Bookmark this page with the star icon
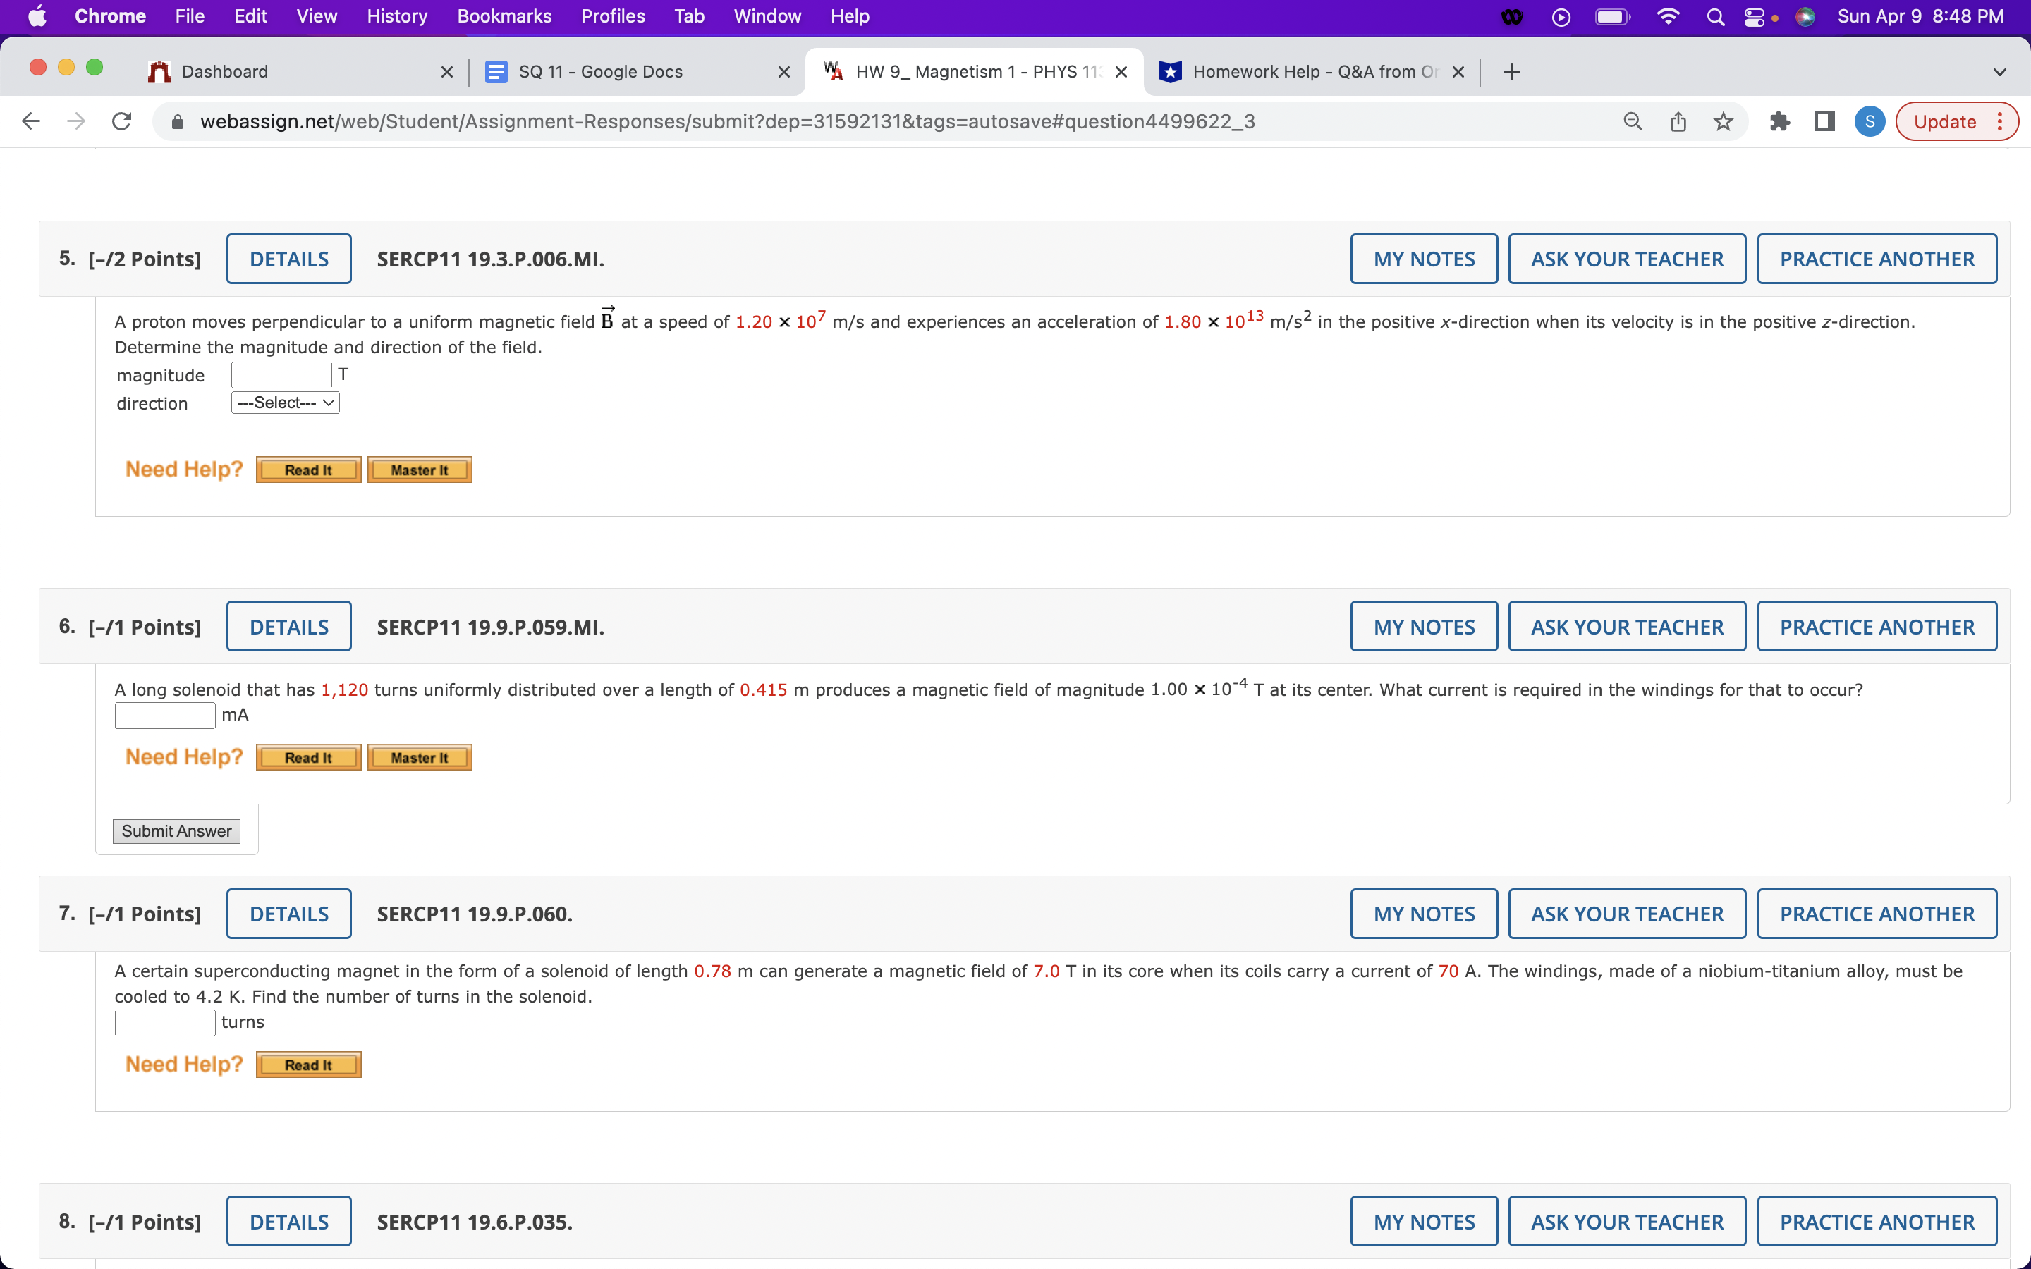This screenshot has width=2031, height=1269. pos(1723,122)
